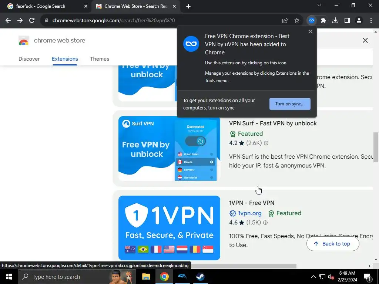The width and height of the screenshot is (379, 284).
Task: Clear the web store search with the X
Action: [365, 40]
